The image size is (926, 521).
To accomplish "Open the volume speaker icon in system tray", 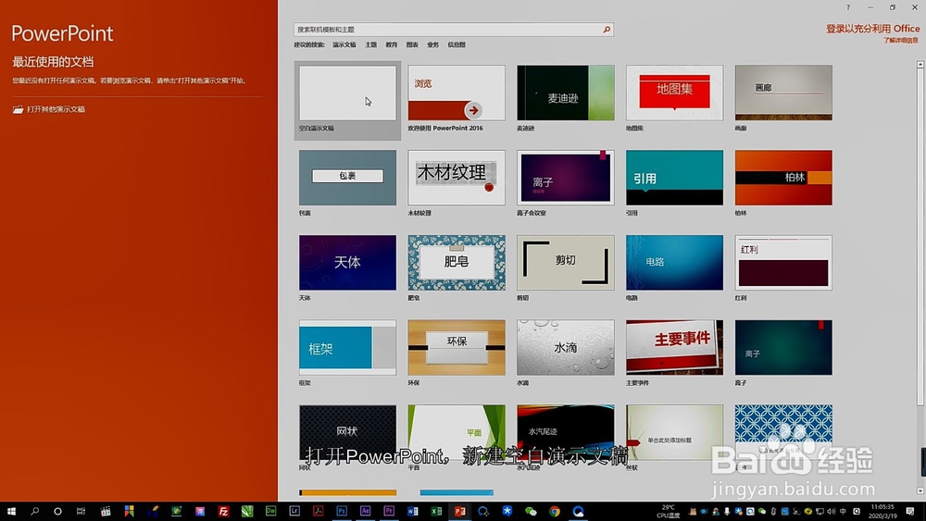I will pyautogui.click(x=832, y=512).
